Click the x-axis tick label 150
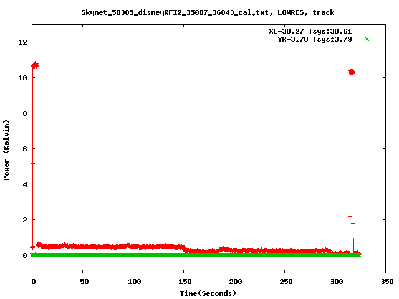399x299 pixels. click(x=185, y=282)
